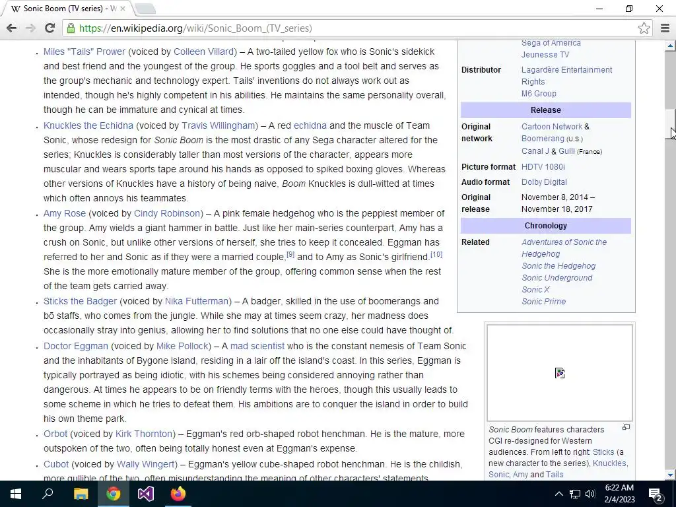
Task: Jump to citation [9]
Action: [x=290, y=254]
